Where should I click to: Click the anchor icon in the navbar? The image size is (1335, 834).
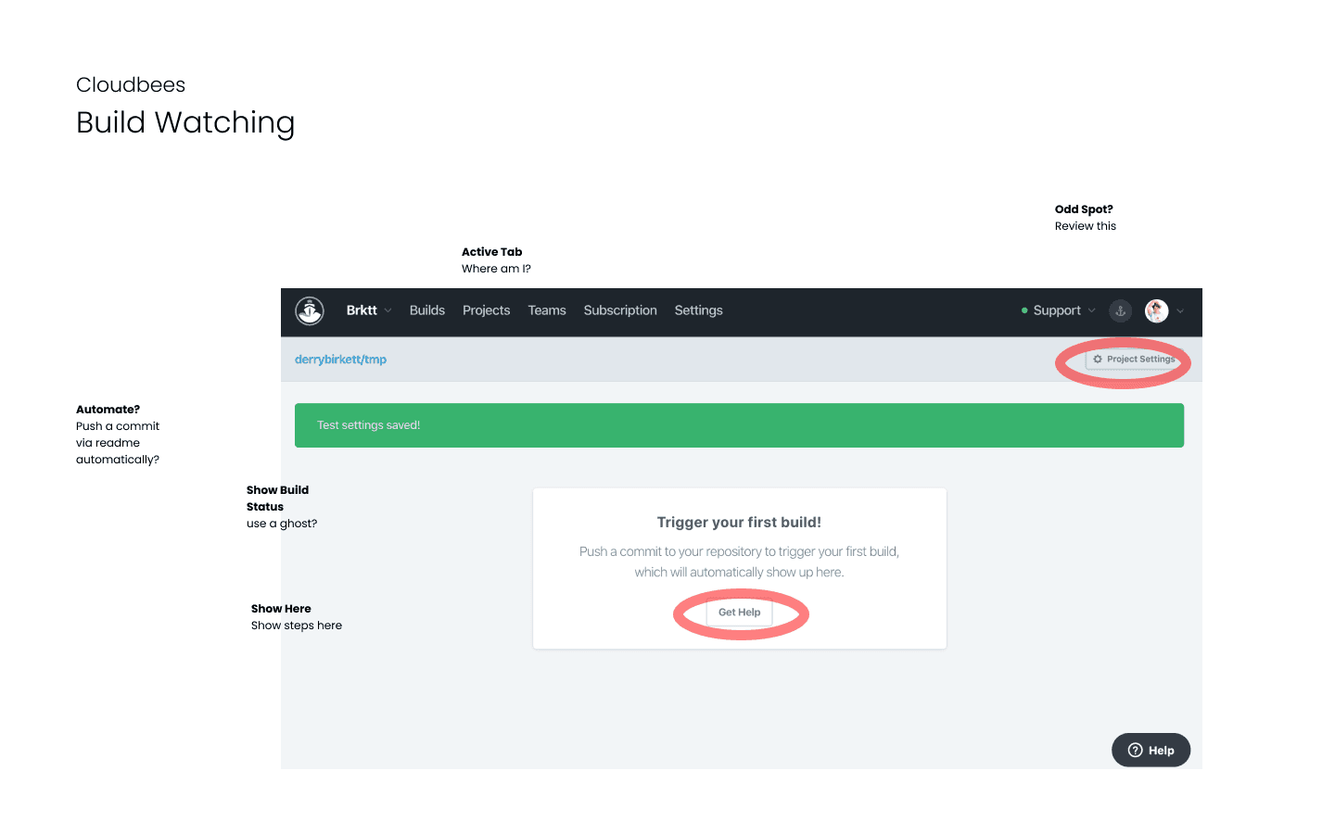point(1120,311)
